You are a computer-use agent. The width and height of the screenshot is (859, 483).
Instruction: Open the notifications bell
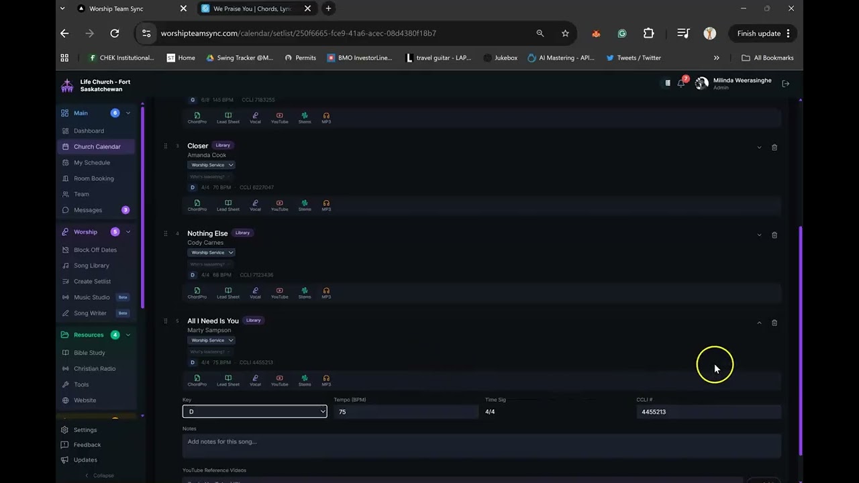click(681, 83)
